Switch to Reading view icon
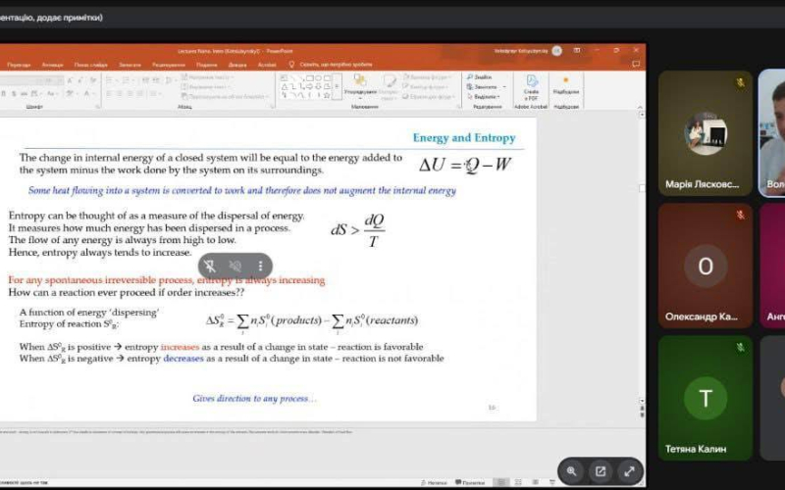Screen dimensions: 785x490 point(535,482)
